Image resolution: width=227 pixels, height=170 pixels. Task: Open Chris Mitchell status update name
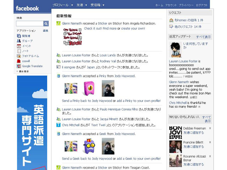(178, 103)
